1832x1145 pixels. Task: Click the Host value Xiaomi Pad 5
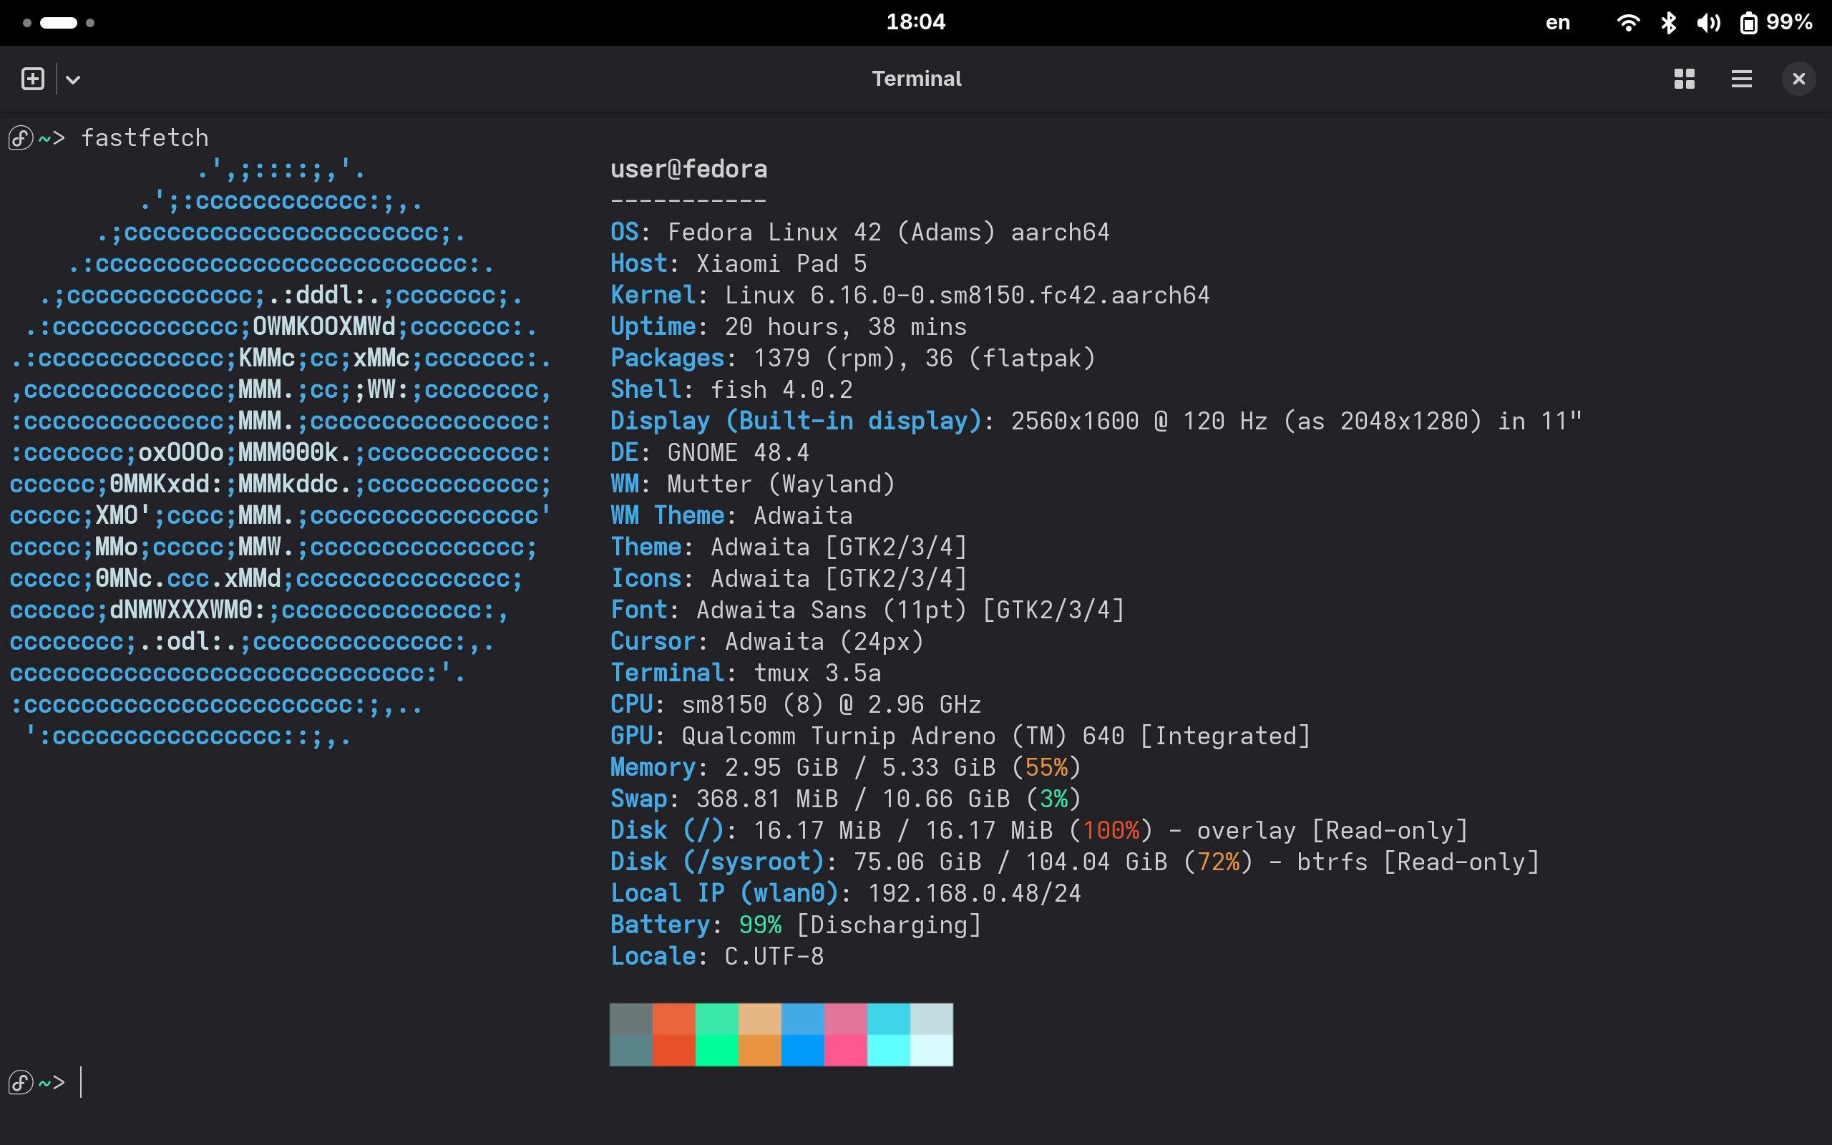[x=781, y=263]
